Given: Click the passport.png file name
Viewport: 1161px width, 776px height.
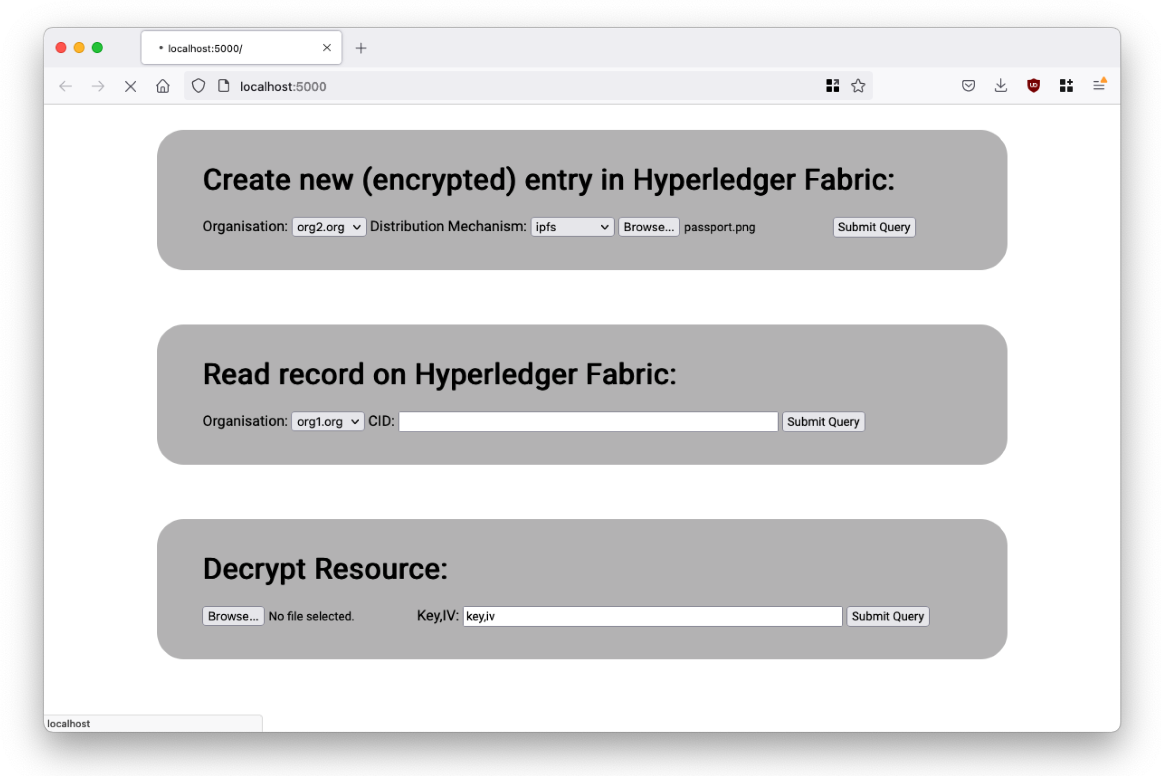Looking at the screenshot, I should 720,227.
